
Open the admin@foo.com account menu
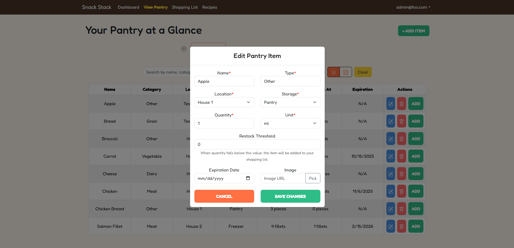tap(413, 7)
